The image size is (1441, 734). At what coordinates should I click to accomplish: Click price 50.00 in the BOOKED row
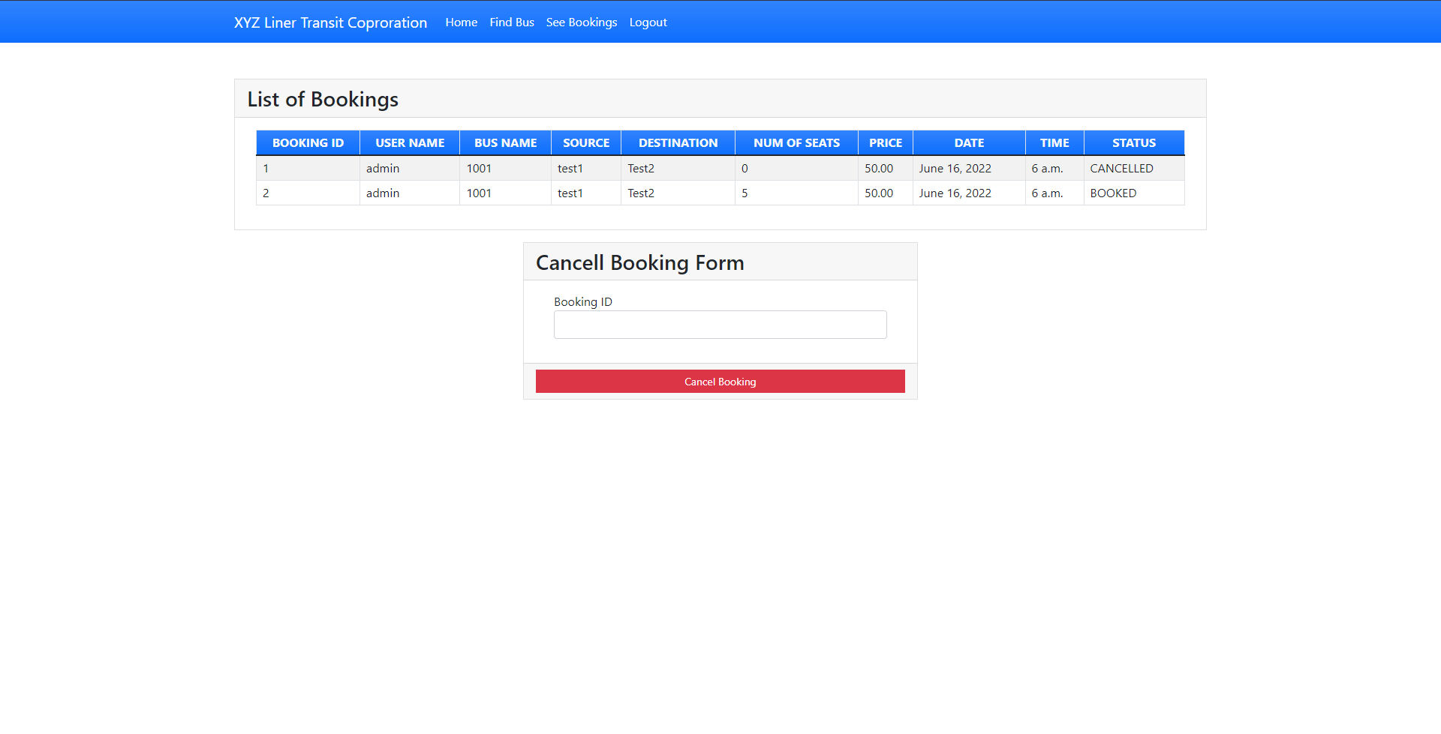point(886,193)
